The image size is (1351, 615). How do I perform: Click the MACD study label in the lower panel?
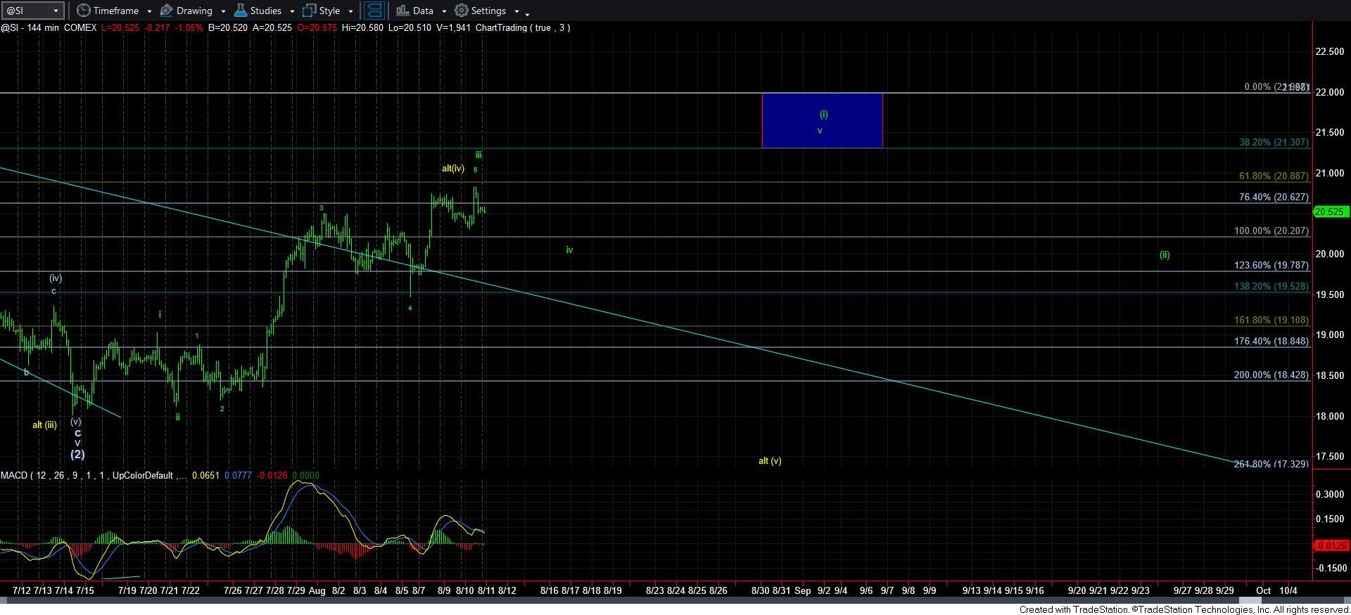click(13, 476)
